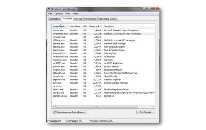Select the ApMsgFwd.exe process
Viewport: 206px width, 130px height.
(x=103, y=96)
